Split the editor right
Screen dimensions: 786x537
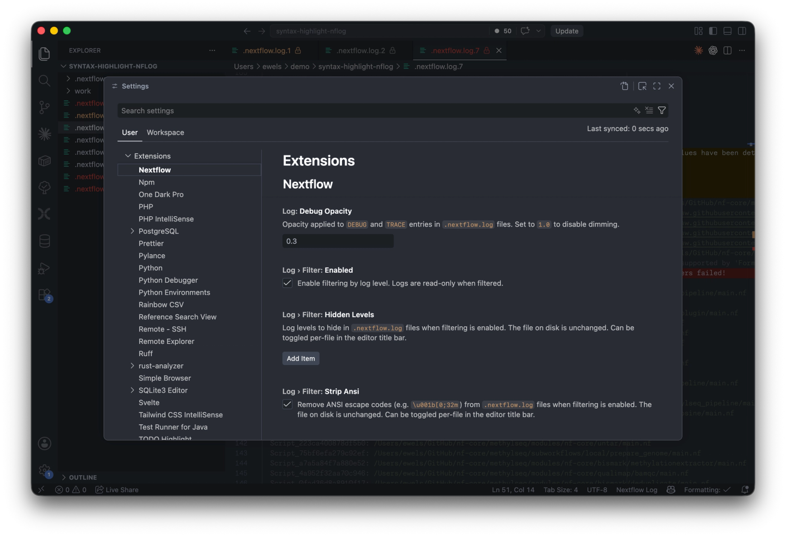(x=727, y=50)
